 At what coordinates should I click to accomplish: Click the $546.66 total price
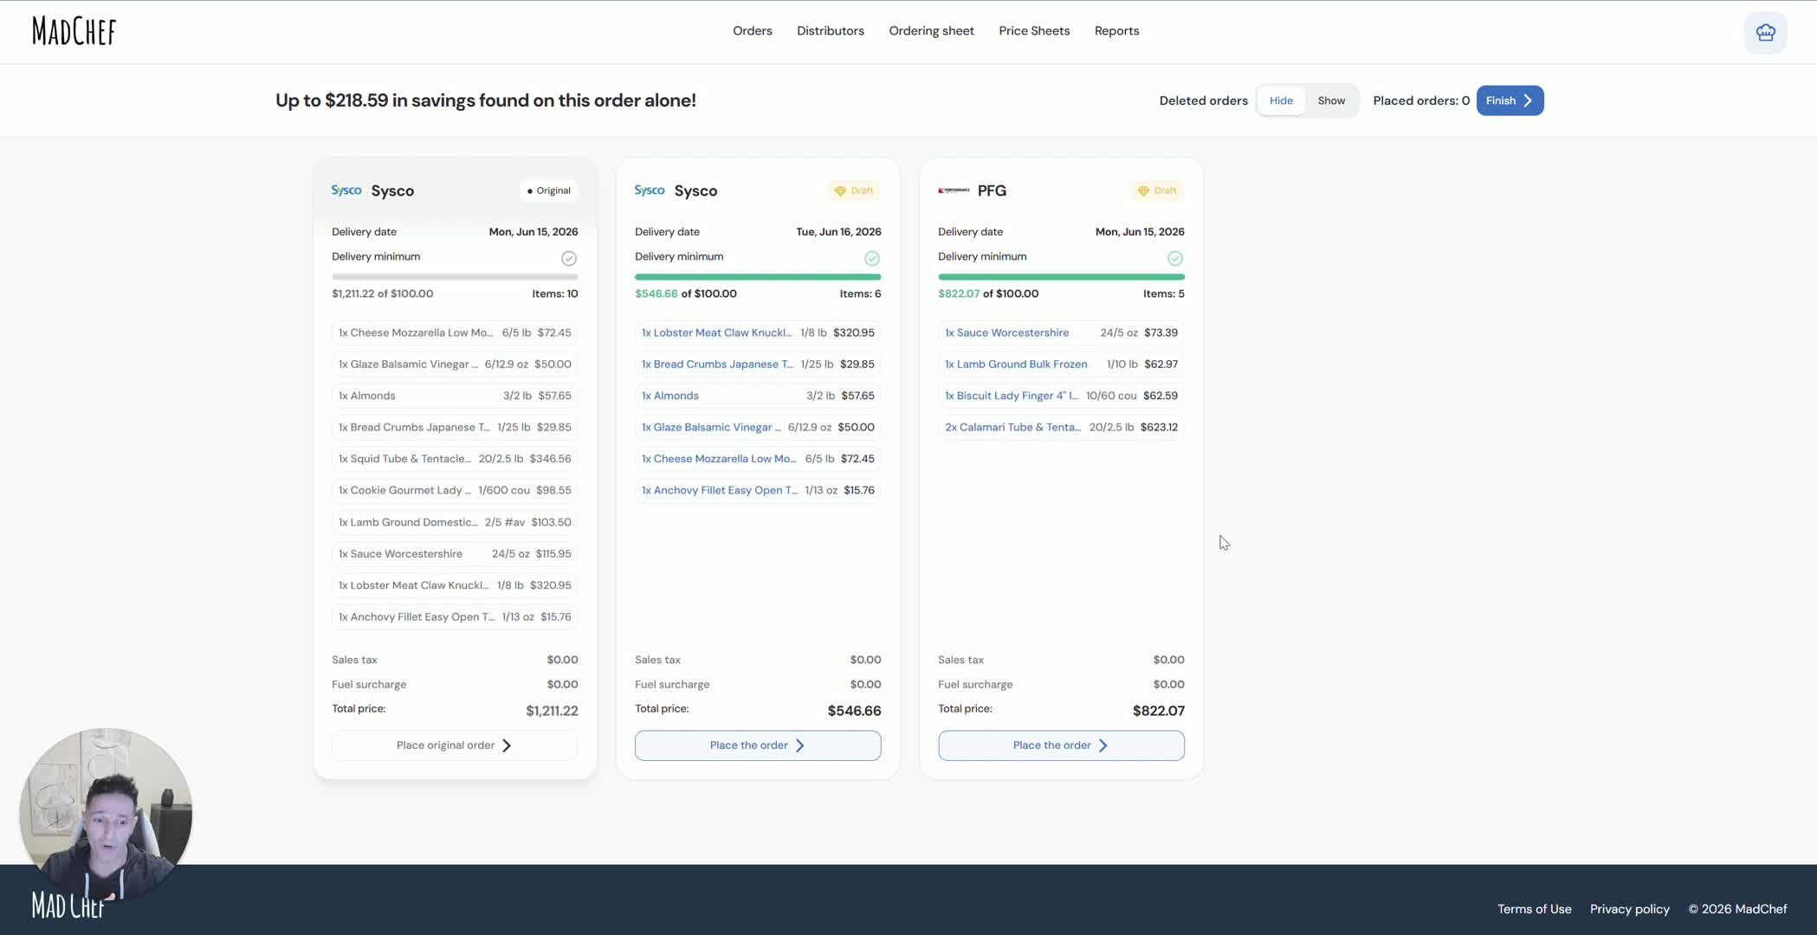point(854,711)
